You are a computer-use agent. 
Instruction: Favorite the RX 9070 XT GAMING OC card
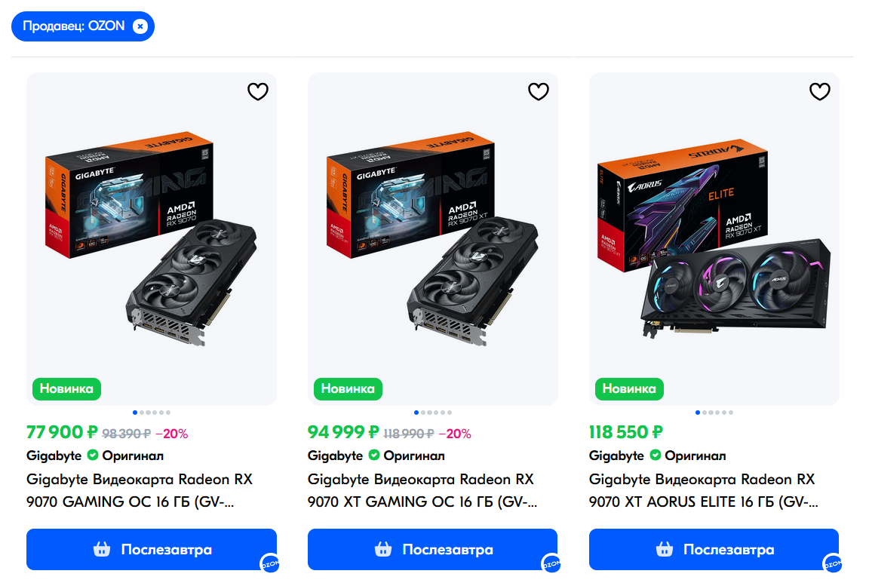(538, 91)
